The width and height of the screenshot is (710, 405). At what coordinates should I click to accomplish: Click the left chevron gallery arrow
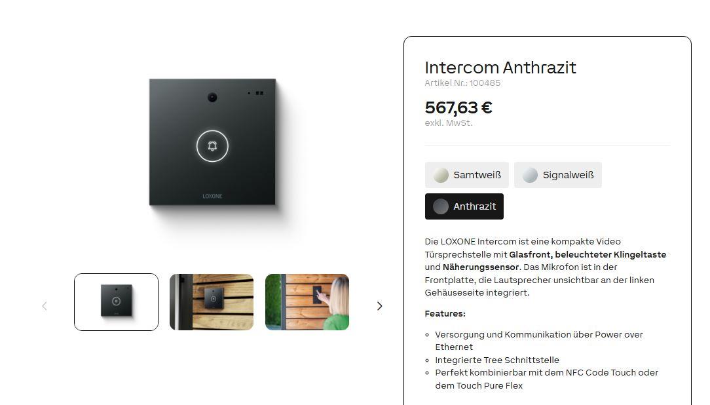point(45,306)
